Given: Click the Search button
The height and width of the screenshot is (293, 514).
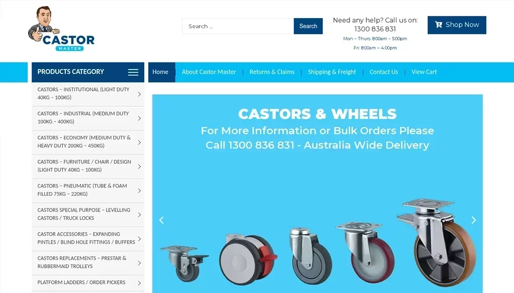Looking at the screenshot, I should [308, 26].
